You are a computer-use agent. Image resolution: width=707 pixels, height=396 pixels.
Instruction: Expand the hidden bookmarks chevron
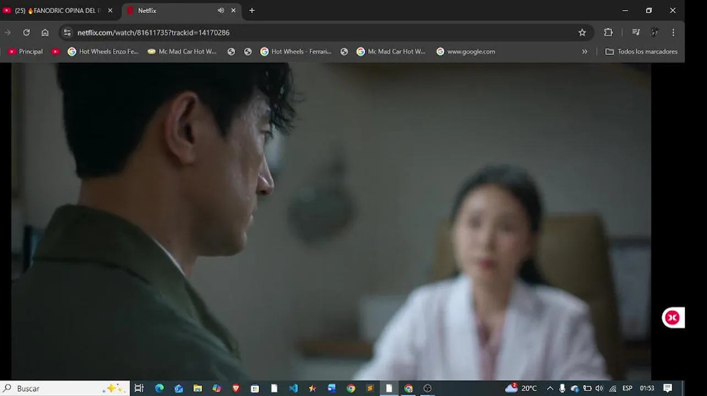[x=585, y=51]
